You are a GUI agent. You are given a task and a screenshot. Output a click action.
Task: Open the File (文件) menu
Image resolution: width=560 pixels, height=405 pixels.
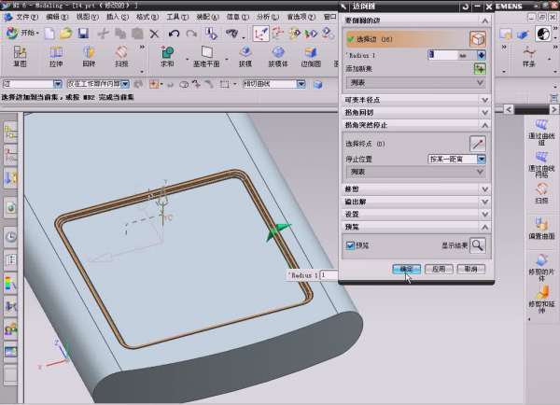coord(27,16)
